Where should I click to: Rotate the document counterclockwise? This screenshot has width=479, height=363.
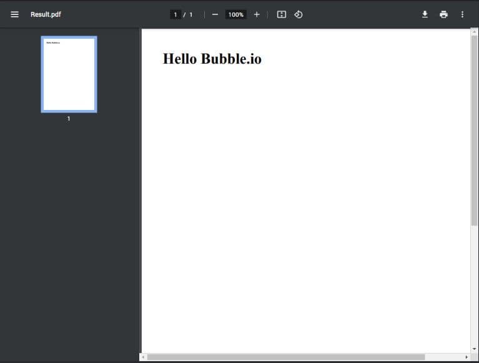coord(299,14)
